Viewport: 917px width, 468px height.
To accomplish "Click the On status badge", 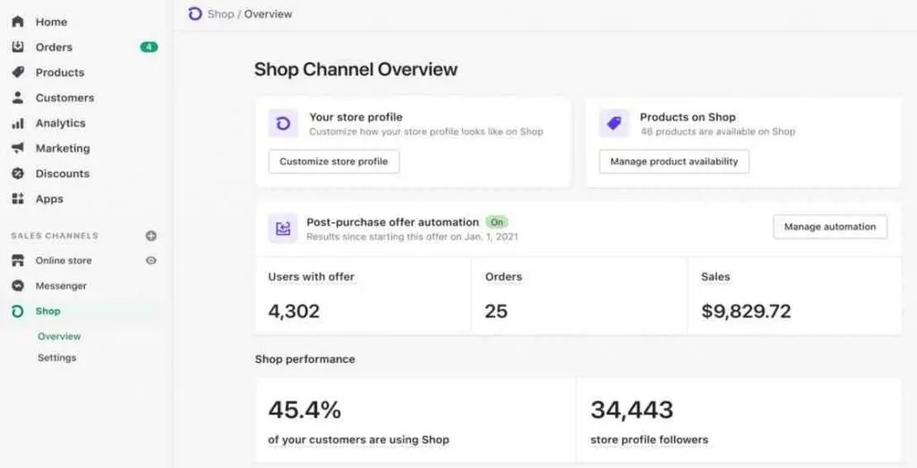I will pos(496,222).
